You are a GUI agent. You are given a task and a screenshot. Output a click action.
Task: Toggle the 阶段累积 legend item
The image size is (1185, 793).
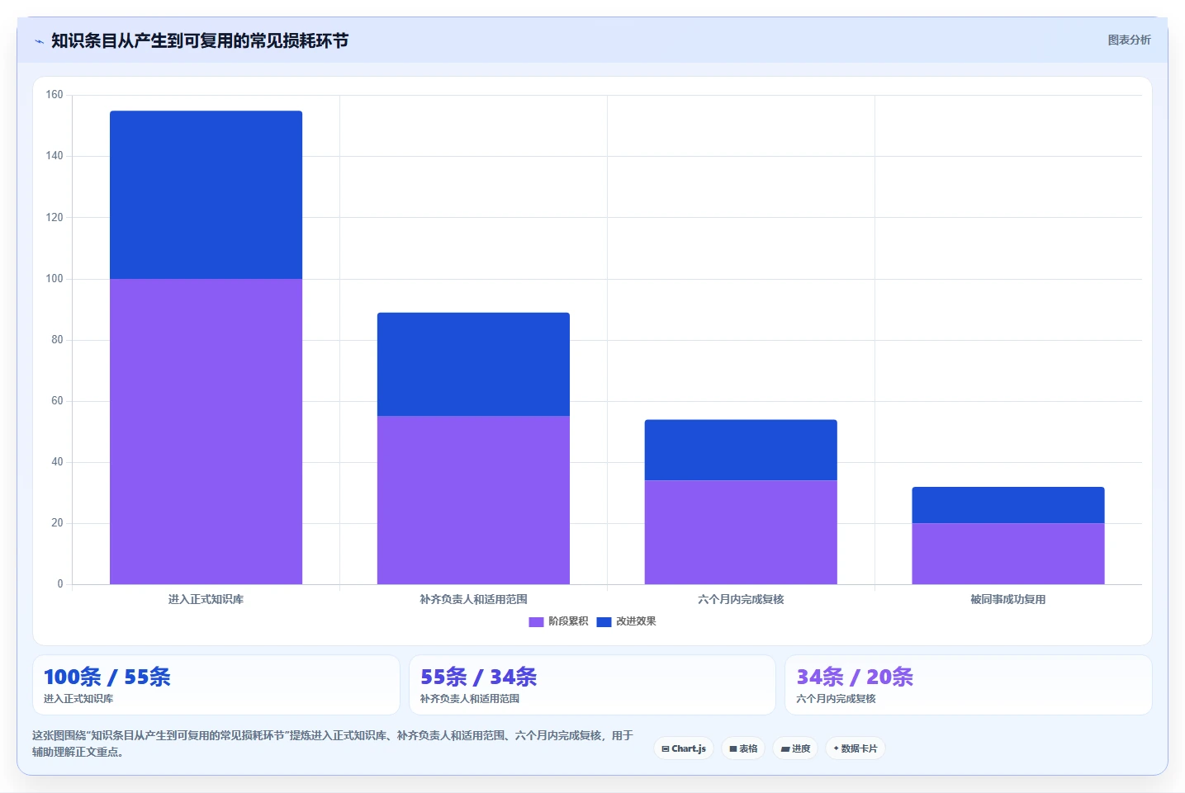tap(558, 621)
